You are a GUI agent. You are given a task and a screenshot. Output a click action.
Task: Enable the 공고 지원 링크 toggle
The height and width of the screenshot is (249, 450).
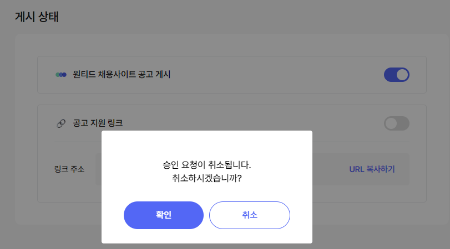[397, 123]
